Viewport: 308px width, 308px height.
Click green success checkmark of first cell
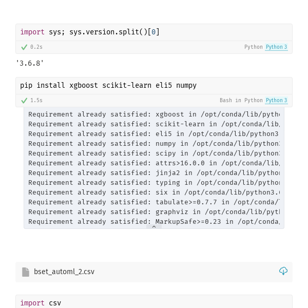click(x=24, y=47)
